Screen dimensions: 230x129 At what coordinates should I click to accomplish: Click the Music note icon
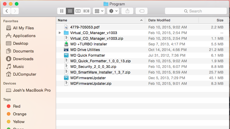click(9, 66)
